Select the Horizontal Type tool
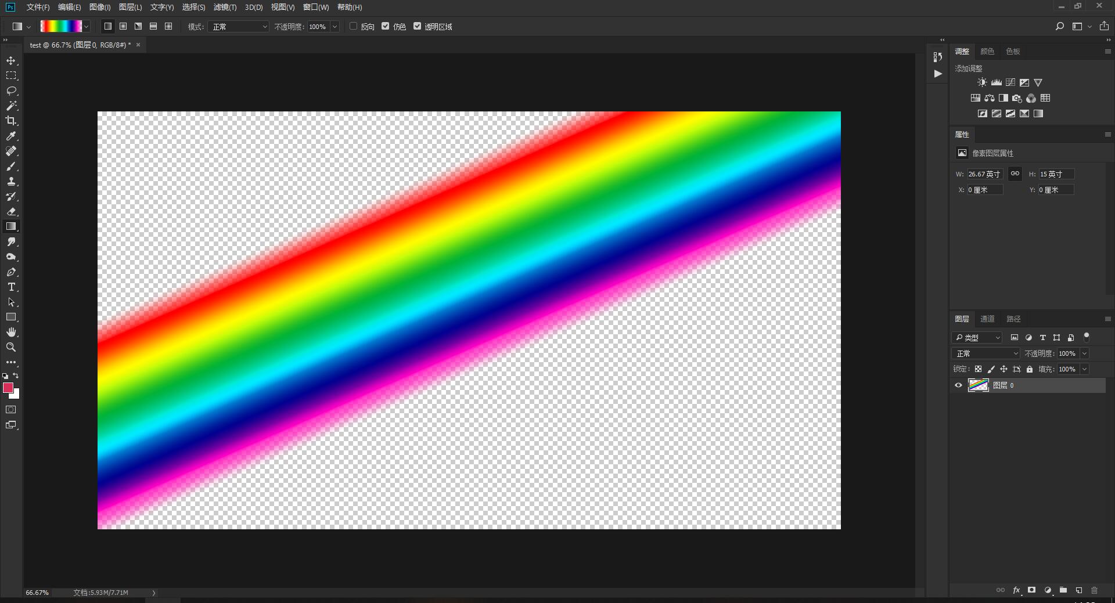1115x603 pixels. pyautogui.click(x=11, y=287)
